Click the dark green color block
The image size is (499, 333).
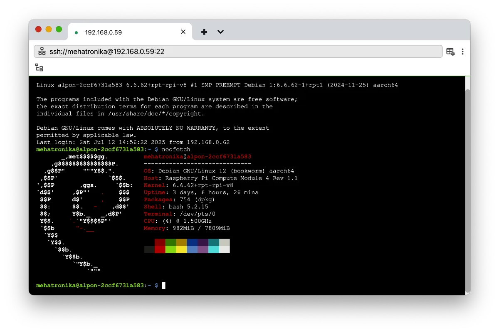click(x=170, y=242)
